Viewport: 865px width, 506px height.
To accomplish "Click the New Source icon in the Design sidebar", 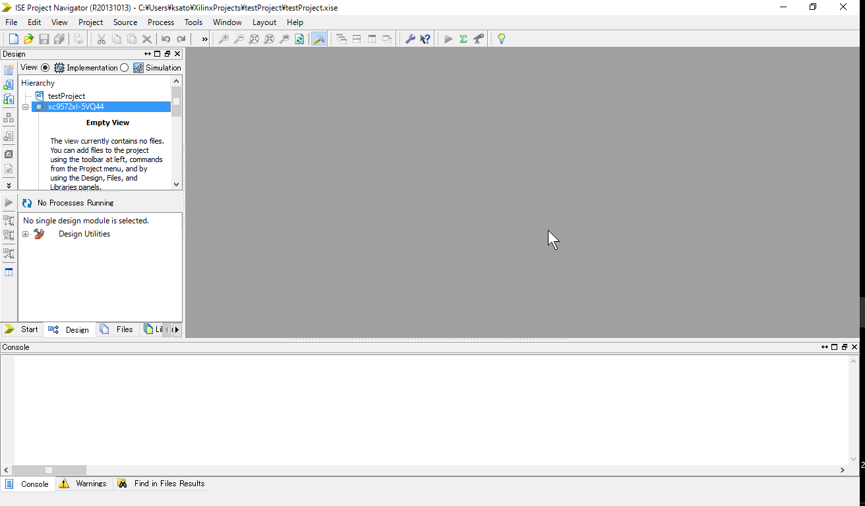I will 9,70.
